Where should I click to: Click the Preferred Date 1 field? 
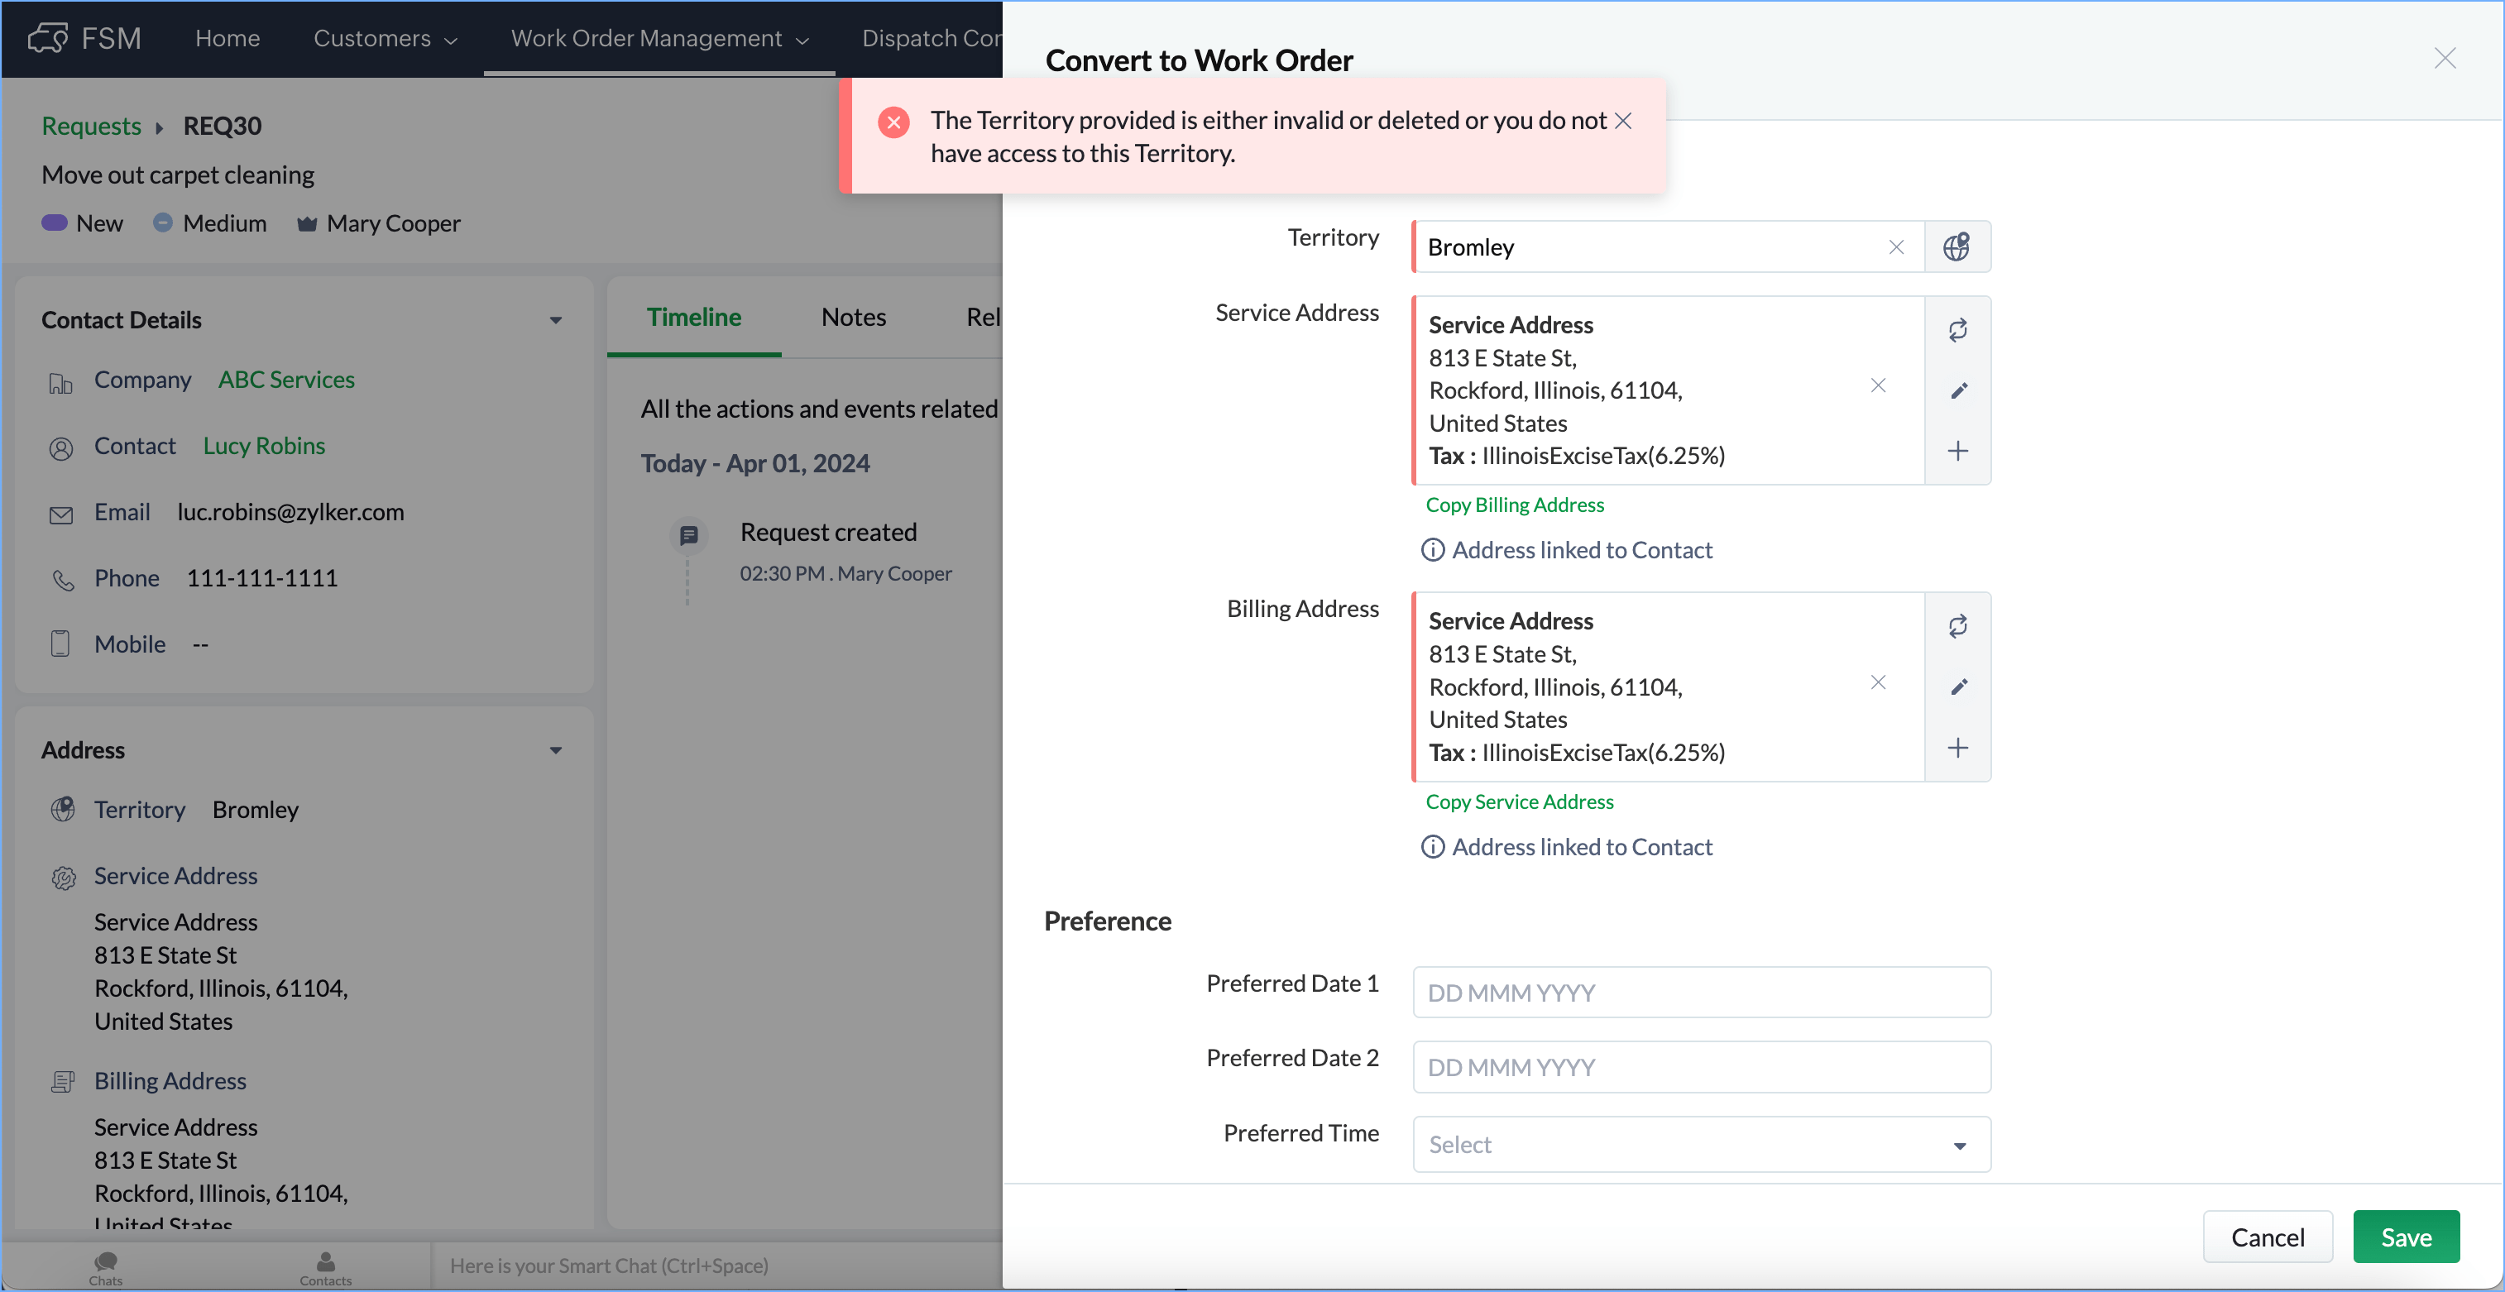[1701, 993]
